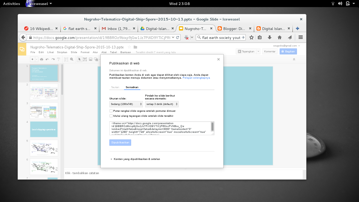359x202 pixels.
Task: Click the Dipublikasikan button
Action: (120, 143)
